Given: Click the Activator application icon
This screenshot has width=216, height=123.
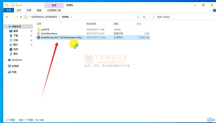Looking at the screenshot, I should pos(39,37).
